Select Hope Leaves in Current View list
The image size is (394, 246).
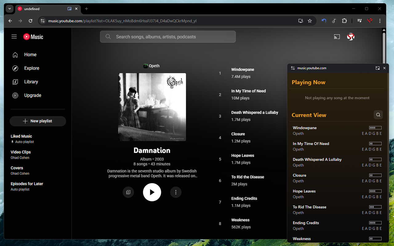coord(337,194)
